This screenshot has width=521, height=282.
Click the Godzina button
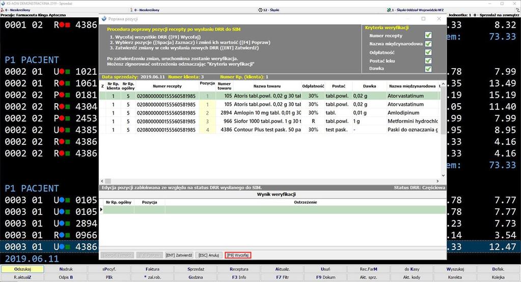point(196,277)
